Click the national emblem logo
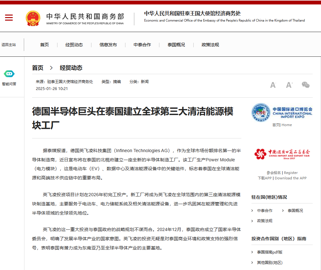The image size is (321, 270). pos(33,18)
